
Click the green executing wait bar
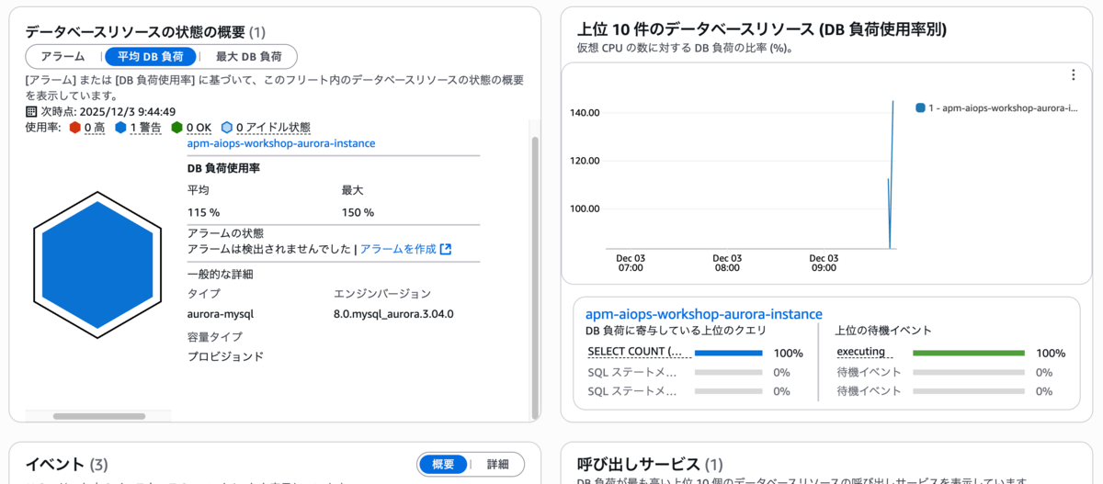click(969, 353)
